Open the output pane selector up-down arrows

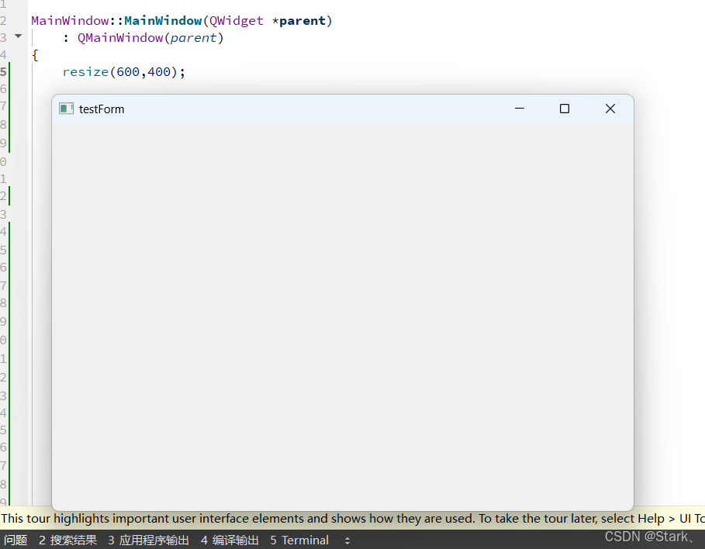click(347, 540)
